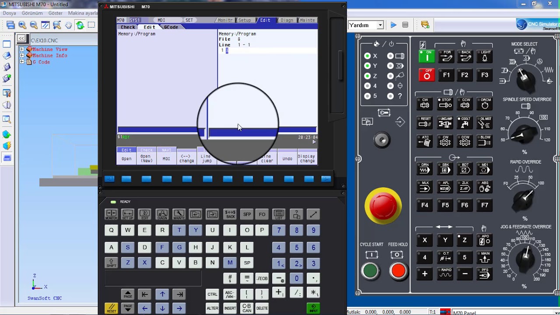Viewport: 560px width, 315px height.
Task: Click the green INPUT key
Action: point(313,308)
